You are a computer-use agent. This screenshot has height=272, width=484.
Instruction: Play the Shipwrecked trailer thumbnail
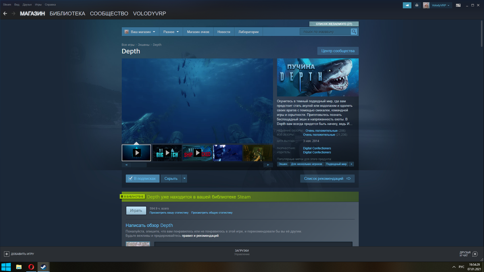(197, 153)
